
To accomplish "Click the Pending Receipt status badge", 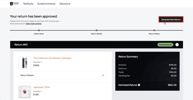I will point(165,45).
